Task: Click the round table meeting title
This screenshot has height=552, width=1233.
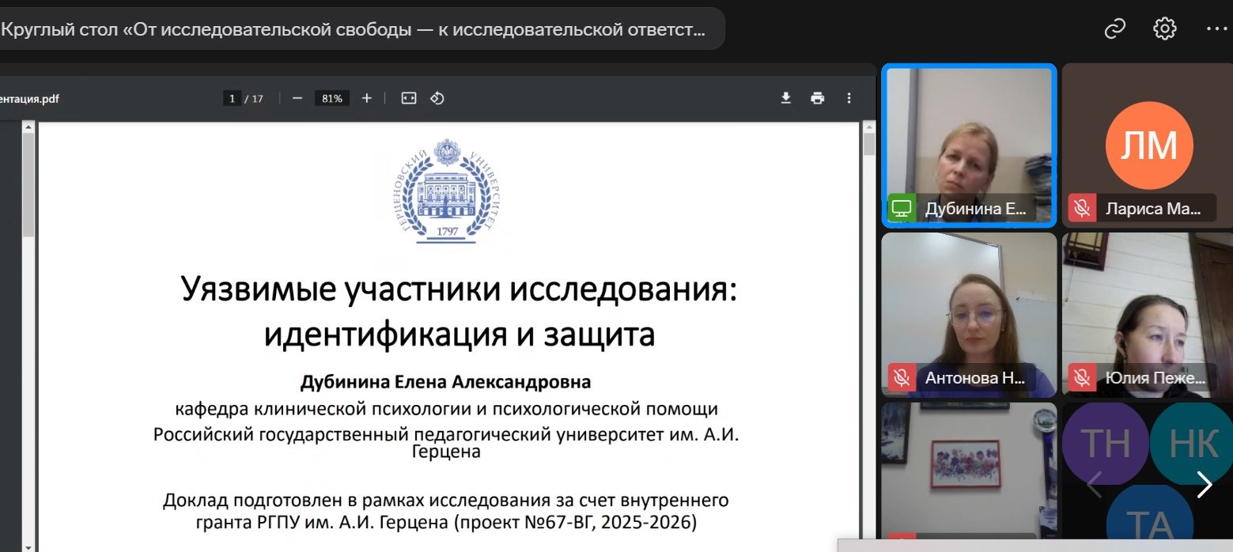Action: pyautogui.click(x=353, y=30)
